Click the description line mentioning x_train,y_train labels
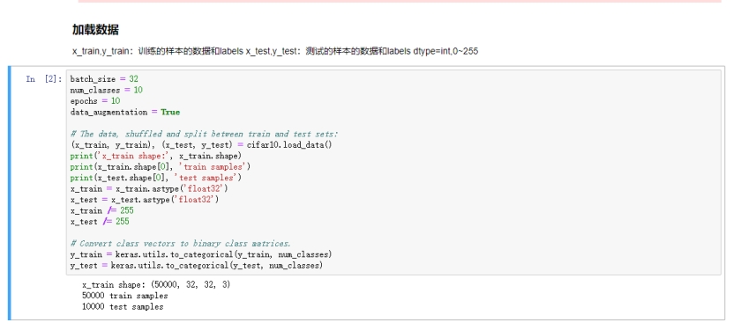 click(x=275, y=51)
